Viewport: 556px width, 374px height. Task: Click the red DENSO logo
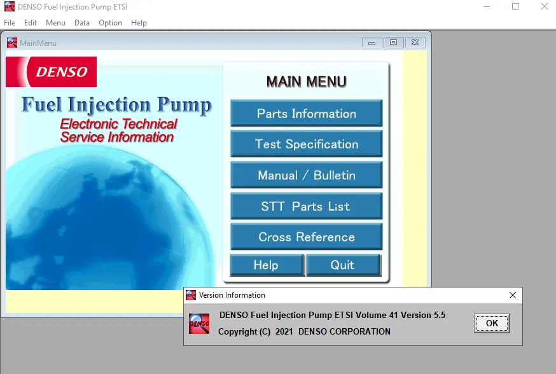(51, 72)
